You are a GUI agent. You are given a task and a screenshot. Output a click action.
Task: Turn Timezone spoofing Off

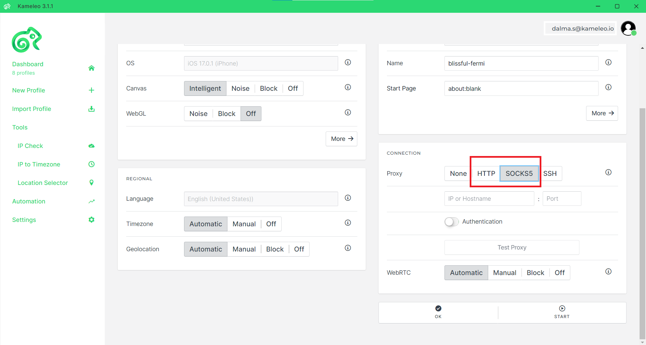tap(271, 224)
